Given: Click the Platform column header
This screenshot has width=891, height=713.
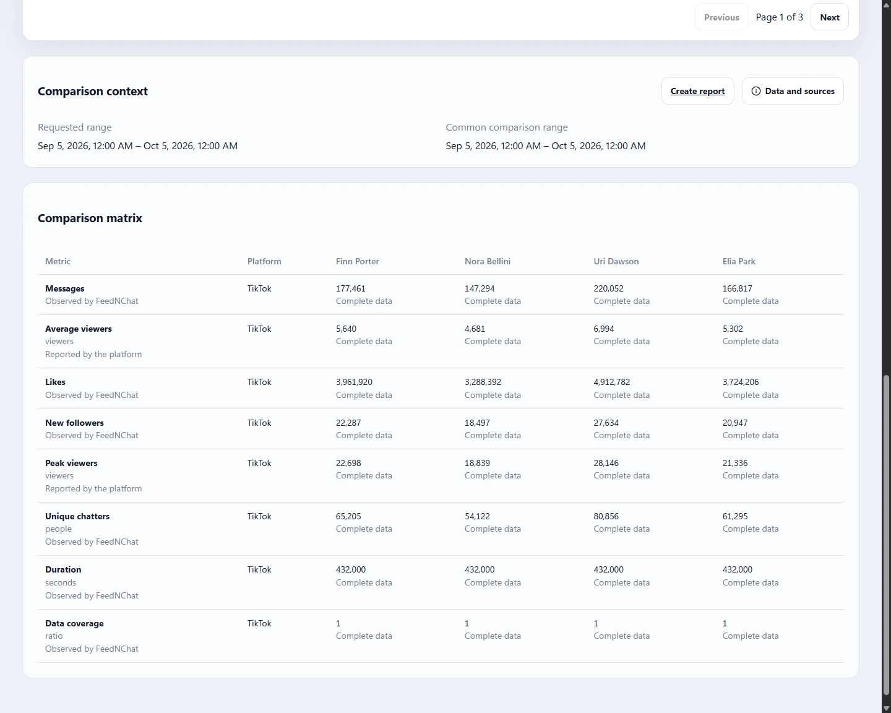Looking at the screenshot, I should tap(264, 261).
